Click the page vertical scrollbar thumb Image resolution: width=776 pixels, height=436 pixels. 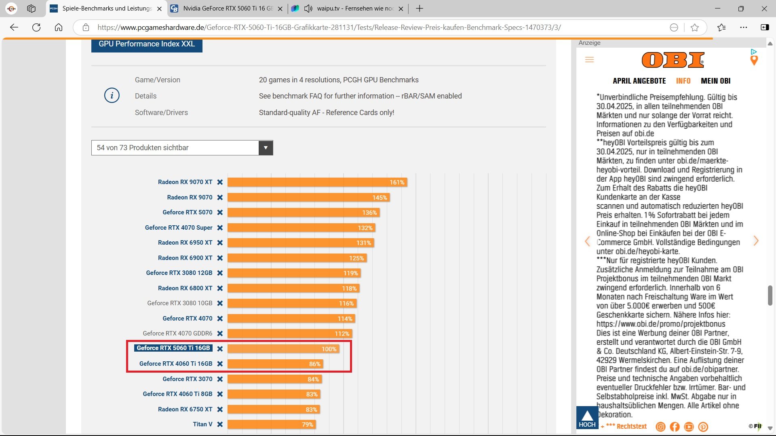point(770,296)
